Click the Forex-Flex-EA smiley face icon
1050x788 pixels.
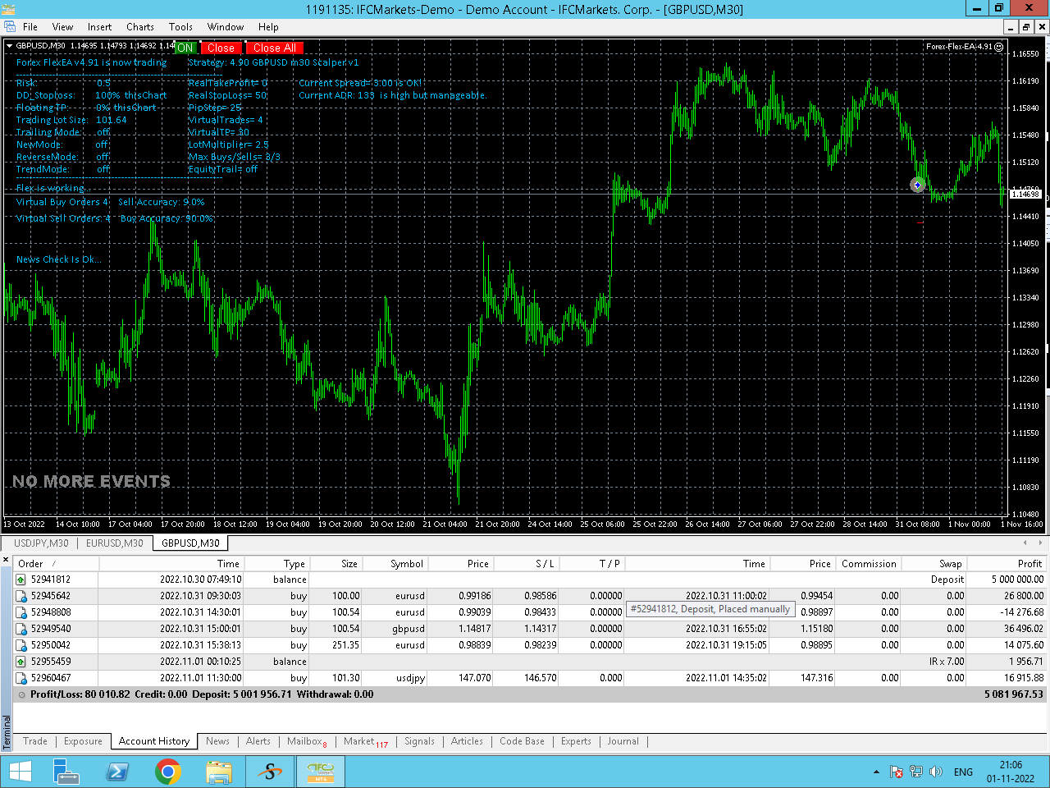pyautogui.click(x=998, y=47)
